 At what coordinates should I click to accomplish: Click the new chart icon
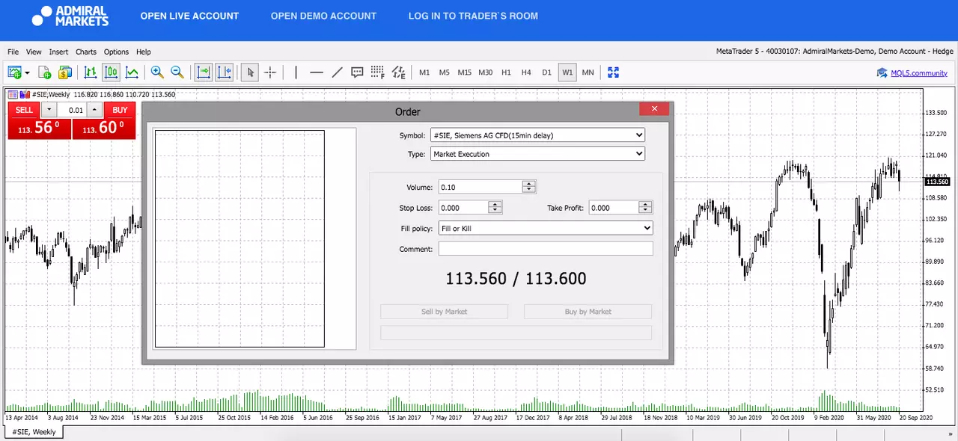tap(14, 73)
